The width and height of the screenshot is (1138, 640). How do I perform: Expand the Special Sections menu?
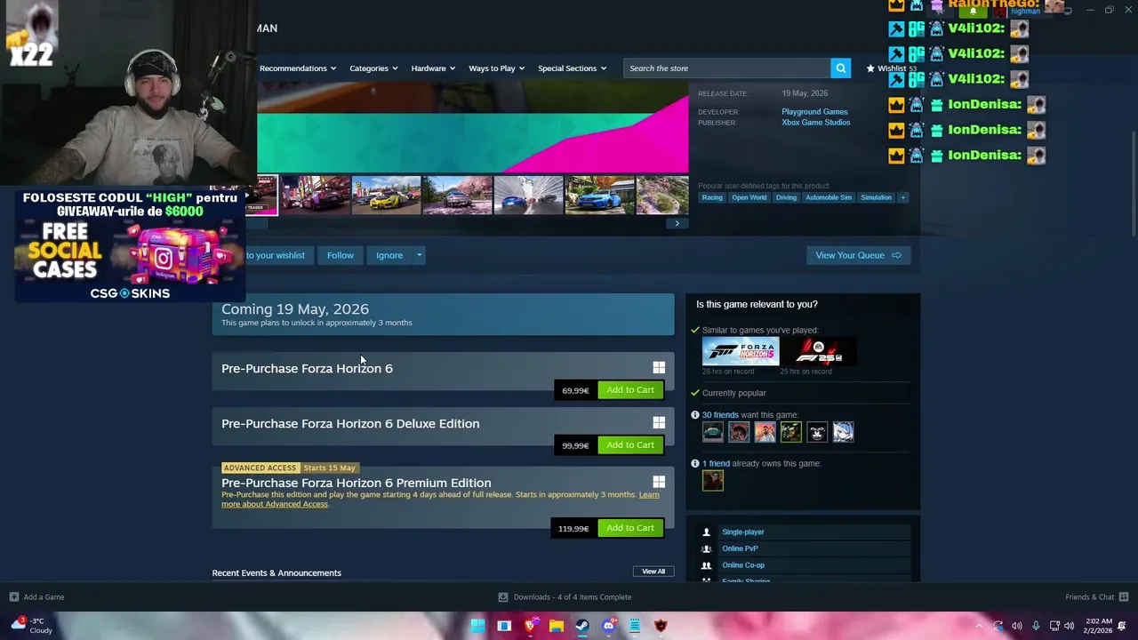(x=572, y=68)
